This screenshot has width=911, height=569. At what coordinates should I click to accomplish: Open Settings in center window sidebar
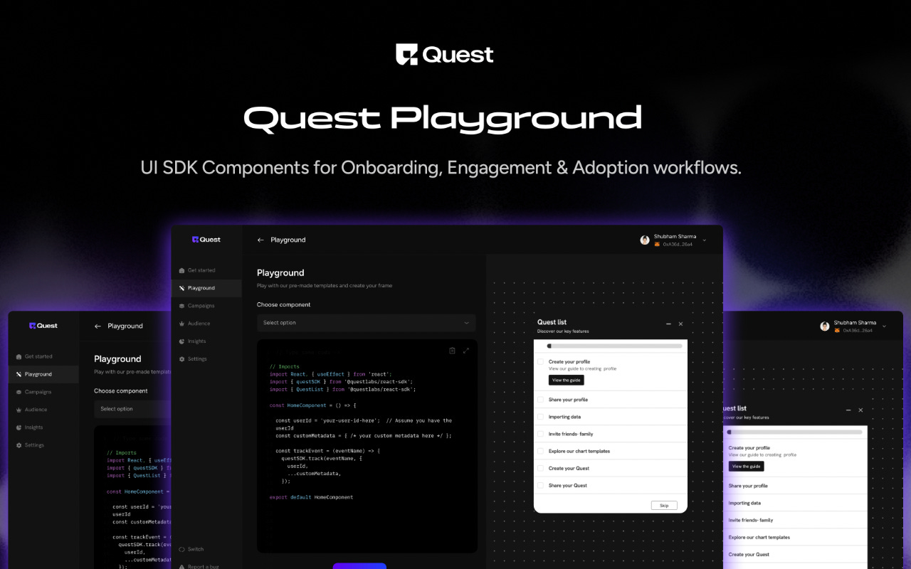pyautogui.click(x=197, y=359)
